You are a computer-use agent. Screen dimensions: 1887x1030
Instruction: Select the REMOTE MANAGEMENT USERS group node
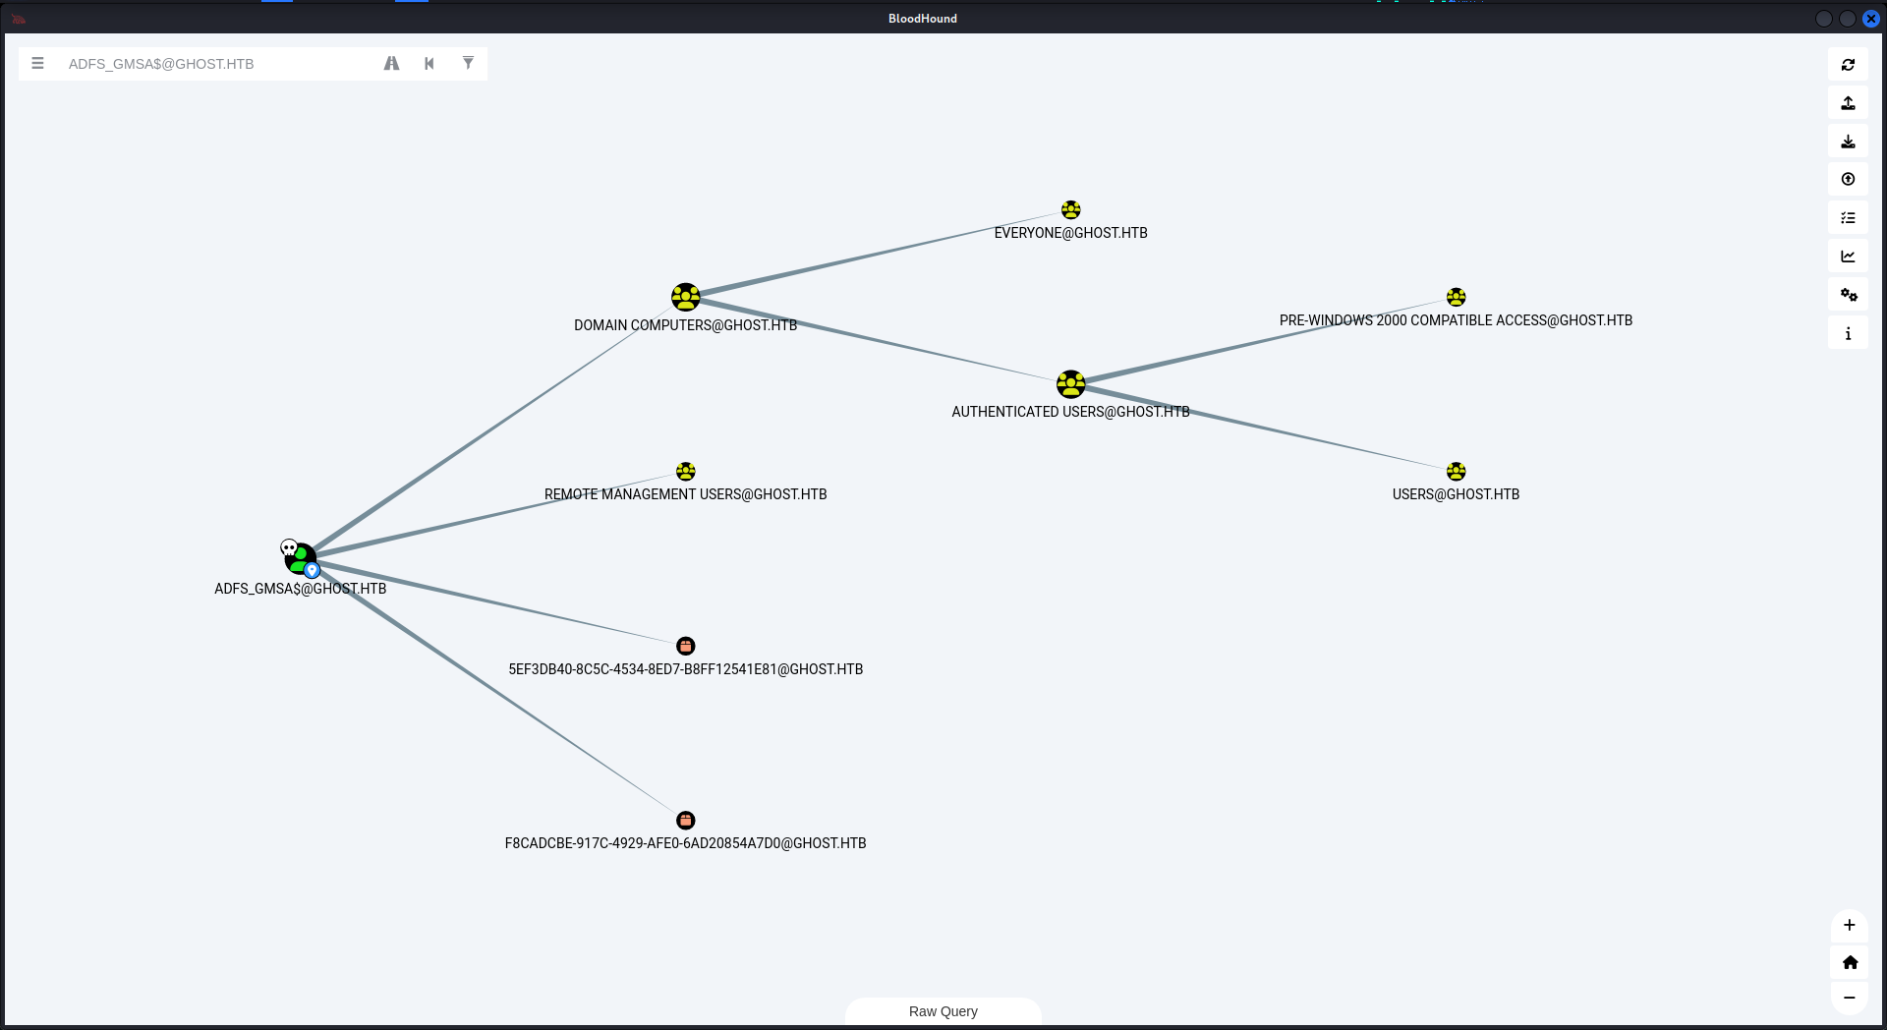(686, 472)
